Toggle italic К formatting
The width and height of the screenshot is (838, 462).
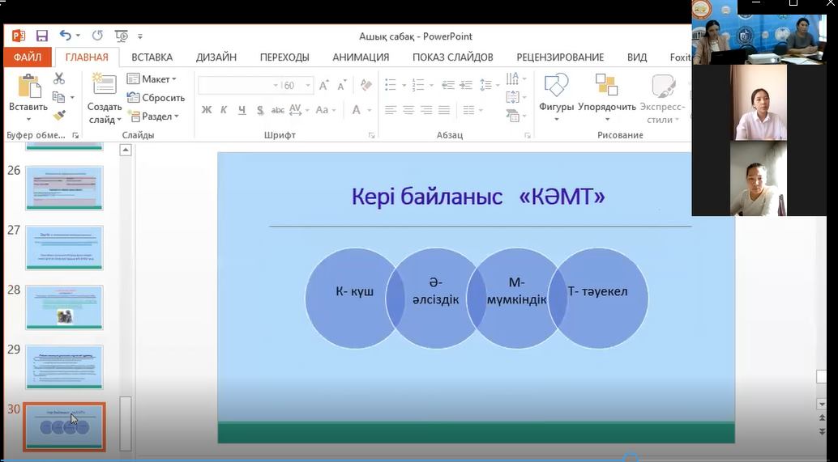point(224,110)
